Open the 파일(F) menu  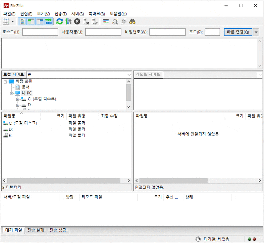[x=9, y=14]
